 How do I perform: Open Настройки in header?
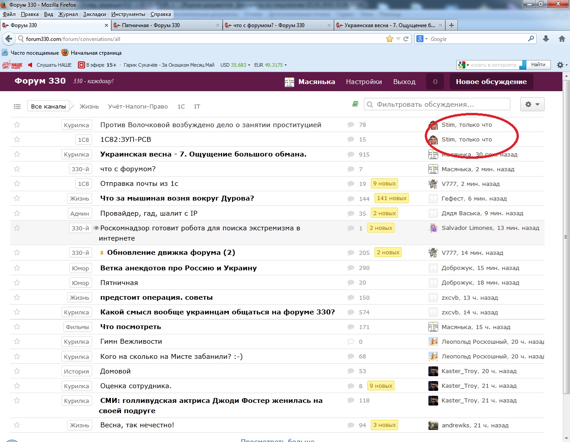(364, 82)
